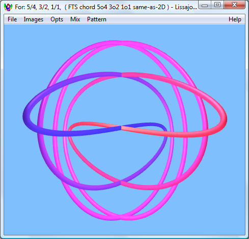Screen dimensions: 249x239
Task: Minimize the Lissajous window
Action: [x=205, y=5]
